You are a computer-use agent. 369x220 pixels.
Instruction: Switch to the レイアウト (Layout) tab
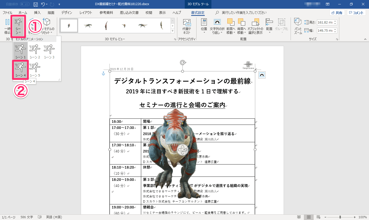click(86, 13)
